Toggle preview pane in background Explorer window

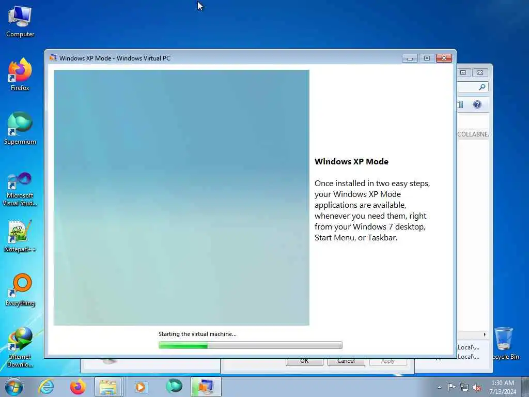point(460,104)
